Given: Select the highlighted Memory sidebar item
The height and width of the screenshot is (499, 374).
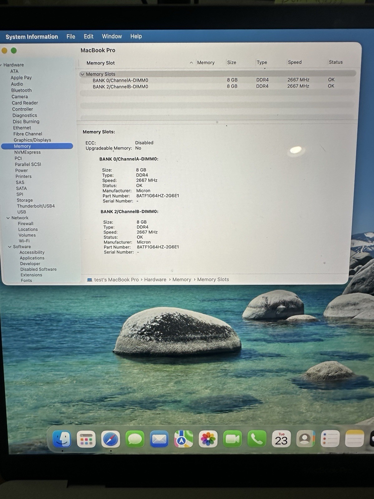Looking at the screenshot, I should tap(37, 146).
